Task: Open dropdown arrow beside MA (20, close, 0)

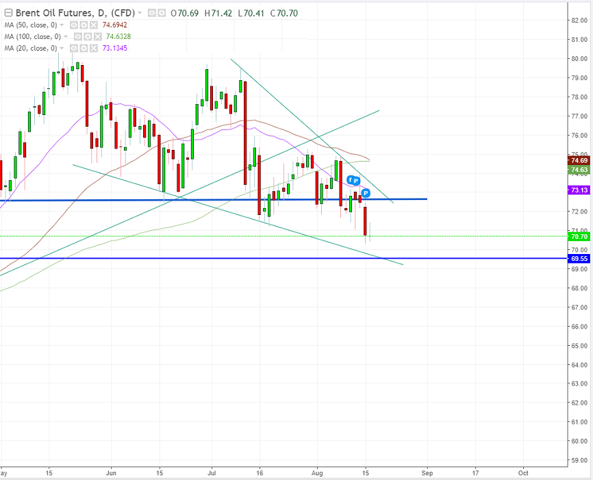Action: pos(63,48)
